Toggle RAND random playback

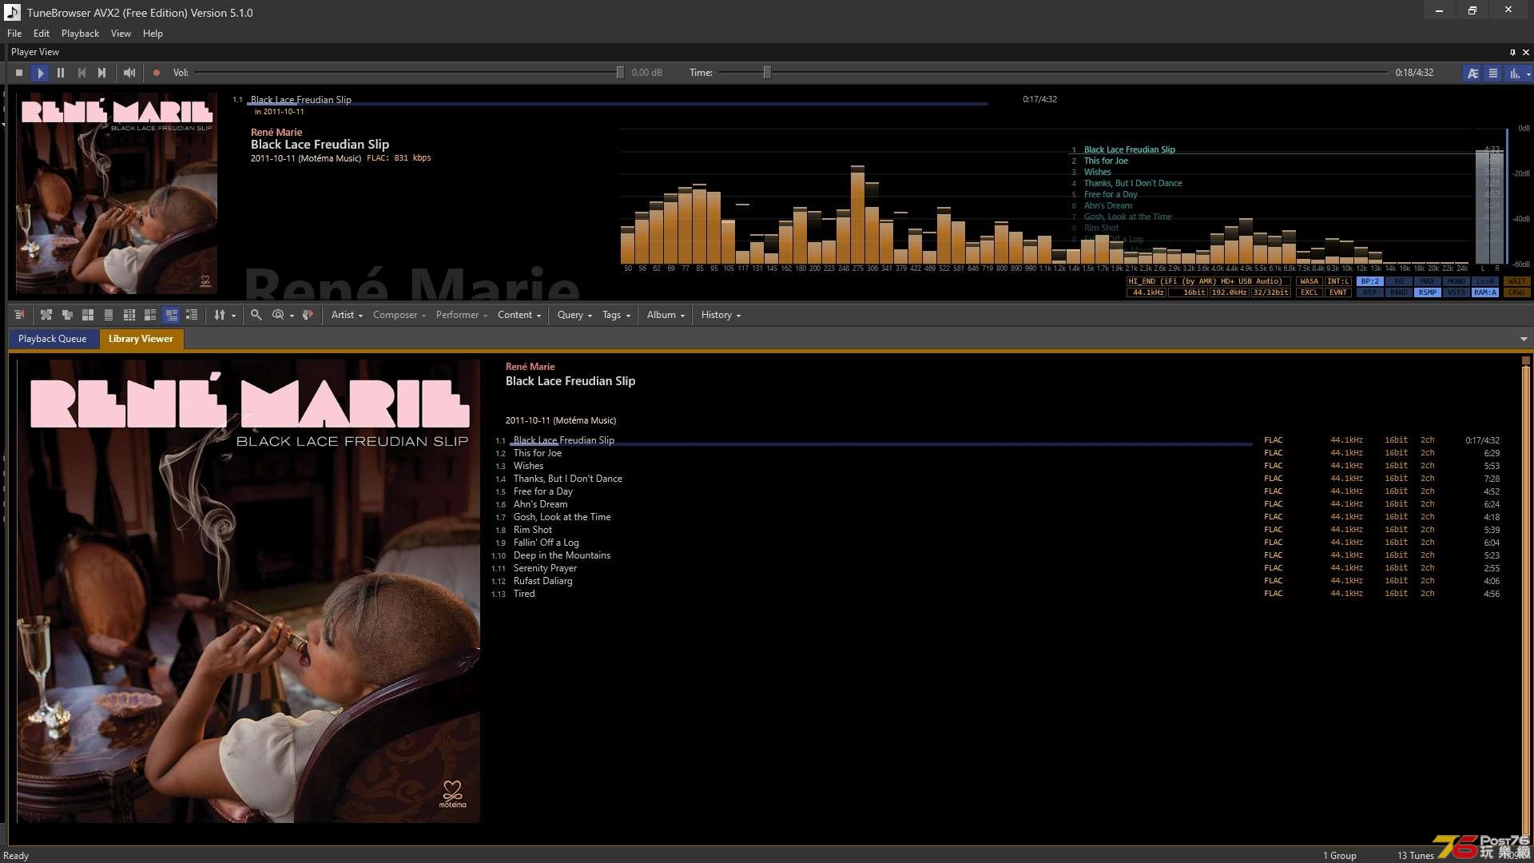tap(1399, 292)
